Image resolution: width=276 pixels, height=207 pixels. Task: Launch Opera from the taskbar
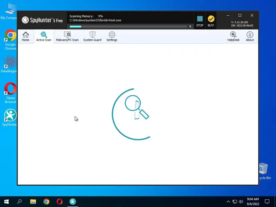(x=60, y=202)
